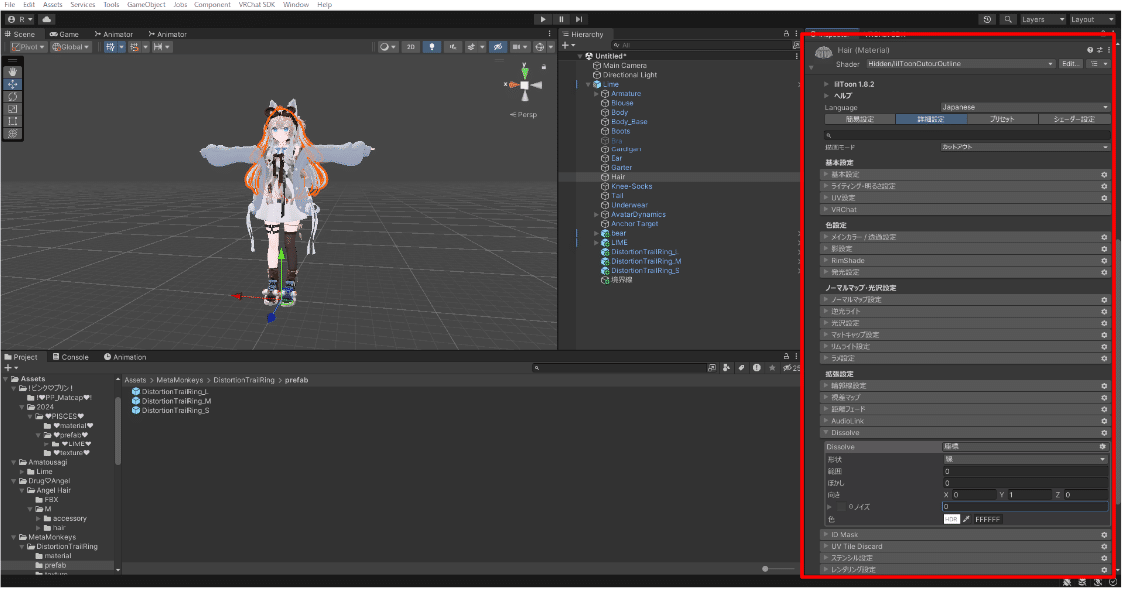Open the Pivot dropdown

click(x=28, y=47)
